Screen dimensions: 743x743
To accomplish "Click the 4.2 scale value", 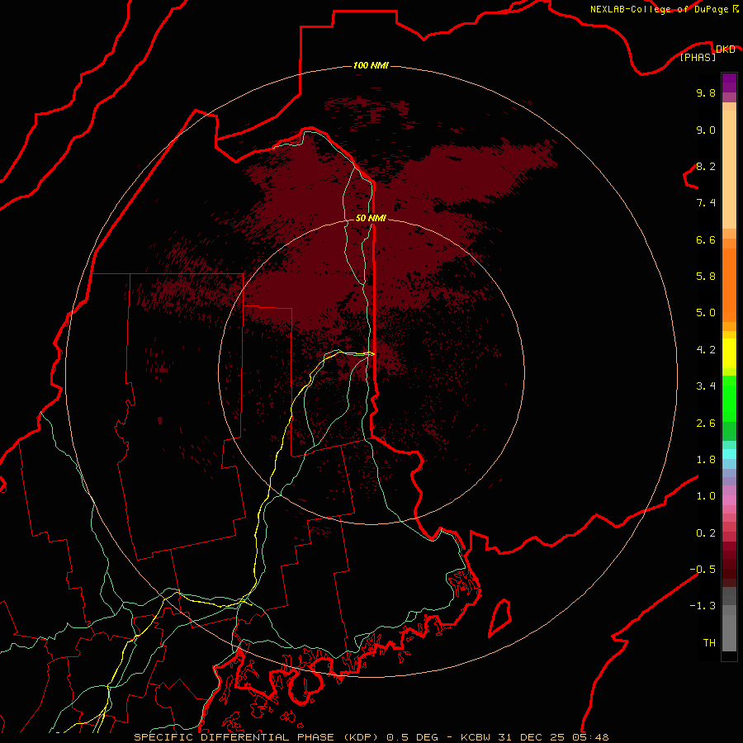I will point(706,350).
